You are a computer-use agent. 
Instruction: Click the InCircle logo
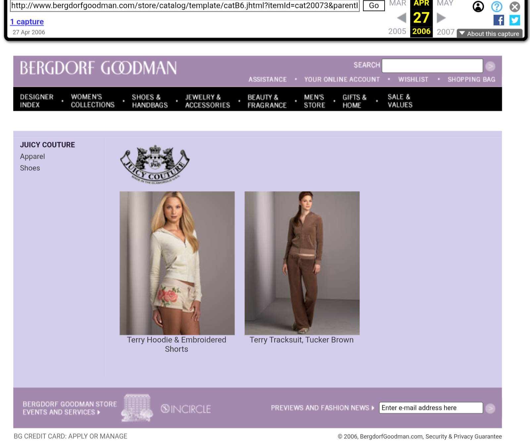click(x=186, y=409)
